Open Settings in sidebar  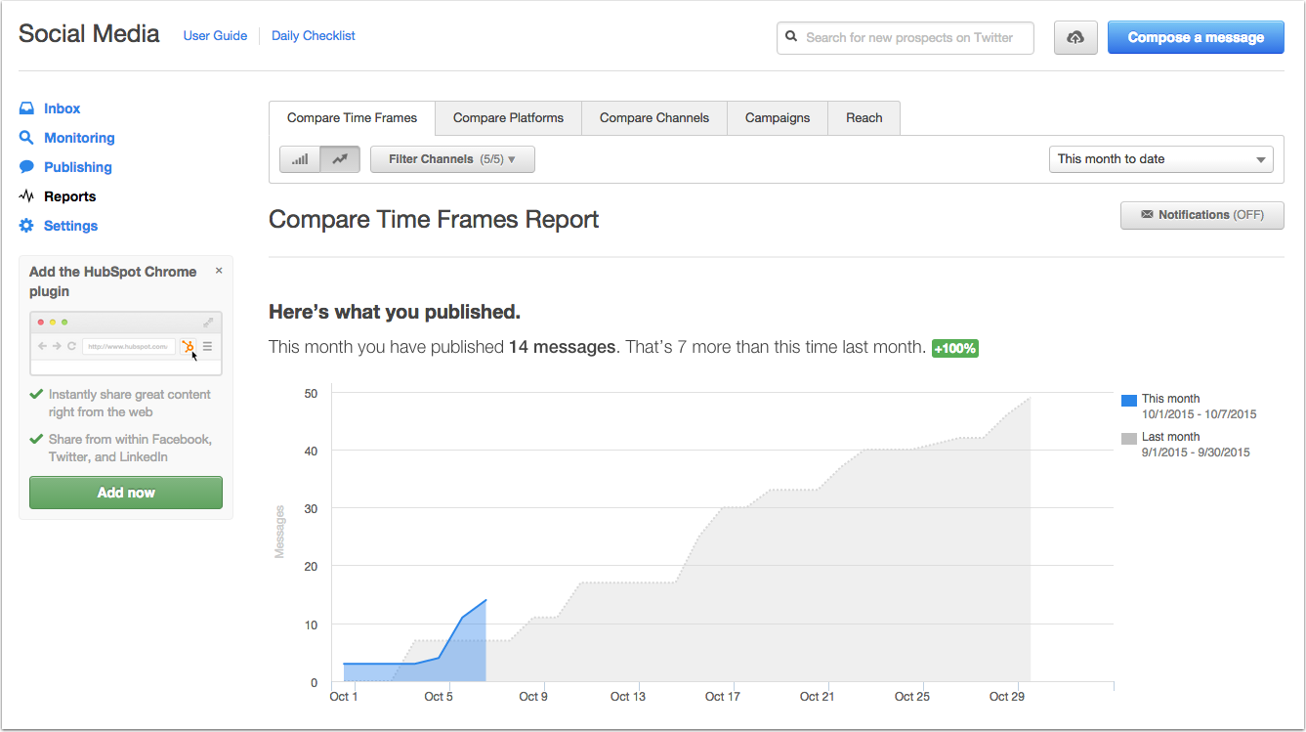point(70,226)
